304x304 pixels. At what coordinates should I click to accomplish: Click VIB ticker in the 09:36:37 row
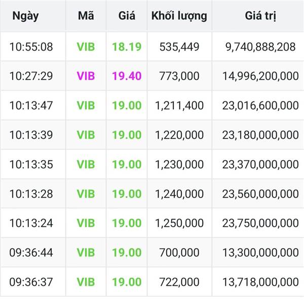[x=86, y=282]
